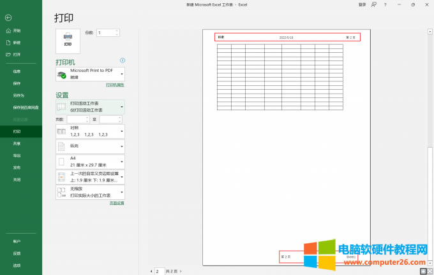Image resolution: width=434 pixels, height=275 pixels.
Task: Toggle the show margins icon
Action: (423, 271)
